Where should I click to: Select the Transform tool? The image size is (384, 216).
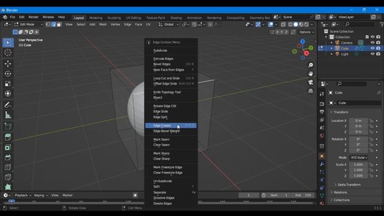[8, 94]
